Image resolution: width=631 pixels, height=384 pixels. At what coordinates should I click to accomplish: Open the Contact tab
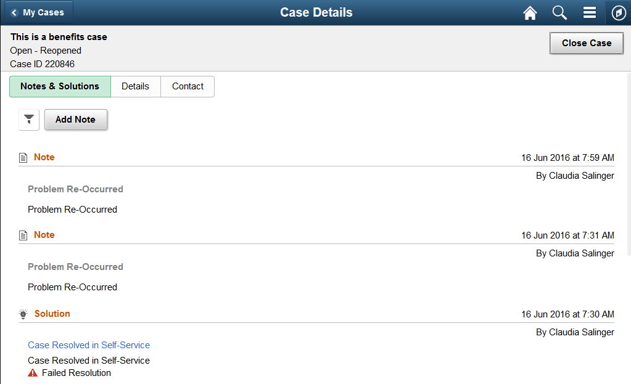(187, 86)
